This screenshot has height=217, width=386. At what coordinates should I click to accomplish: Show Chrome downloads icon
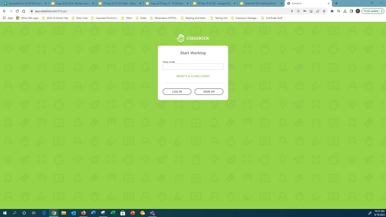345,11
